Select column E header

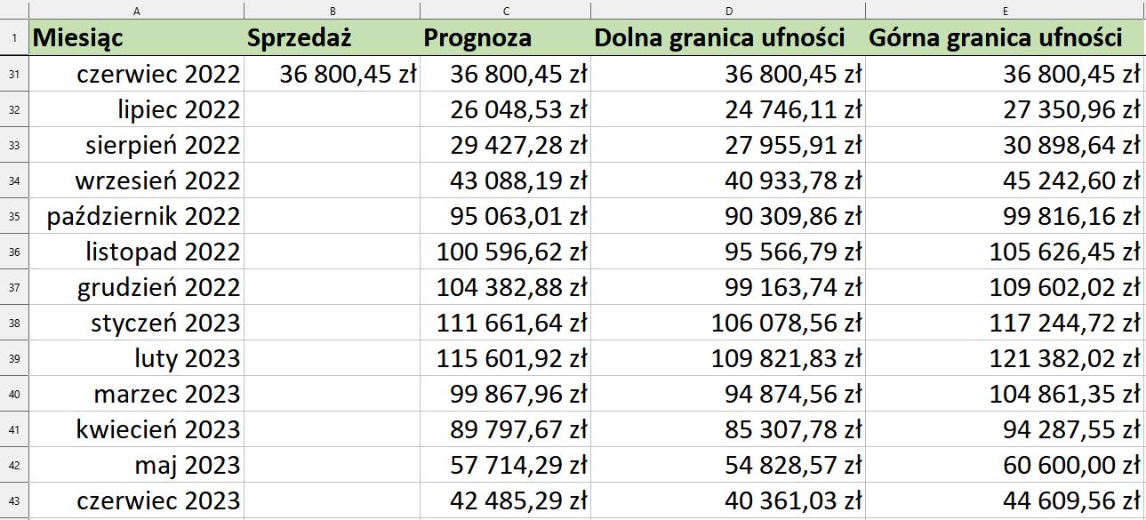[1005, 10]
